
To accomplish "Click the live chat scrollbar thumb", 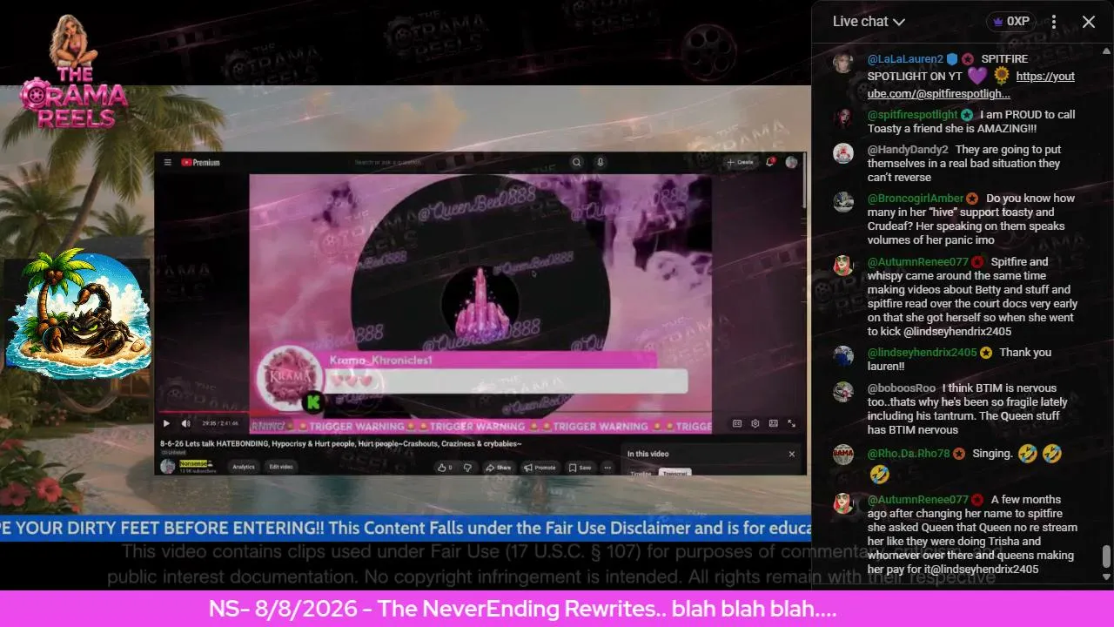I will point(1106,557).
